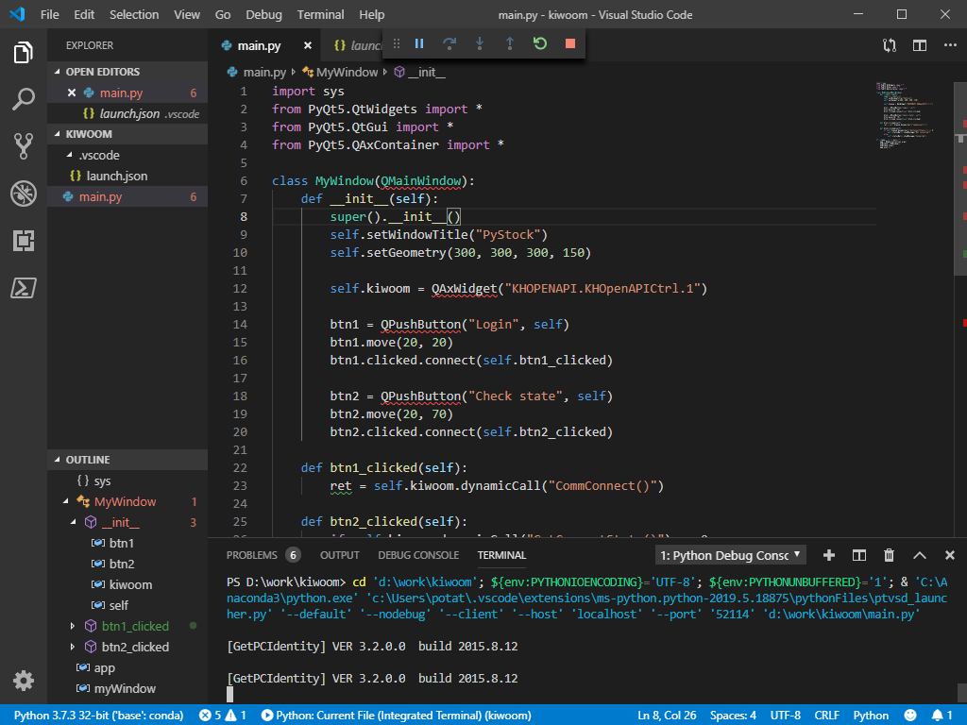
Task: Split the terminal panel
Action: (859, 555)
